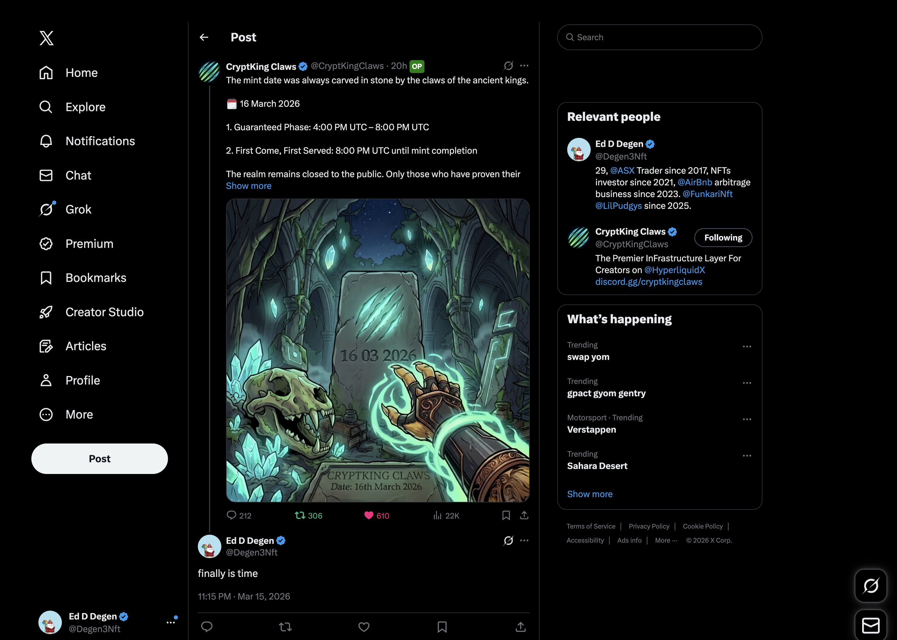
Task: Click the white Post button
Action: point(100,459)
